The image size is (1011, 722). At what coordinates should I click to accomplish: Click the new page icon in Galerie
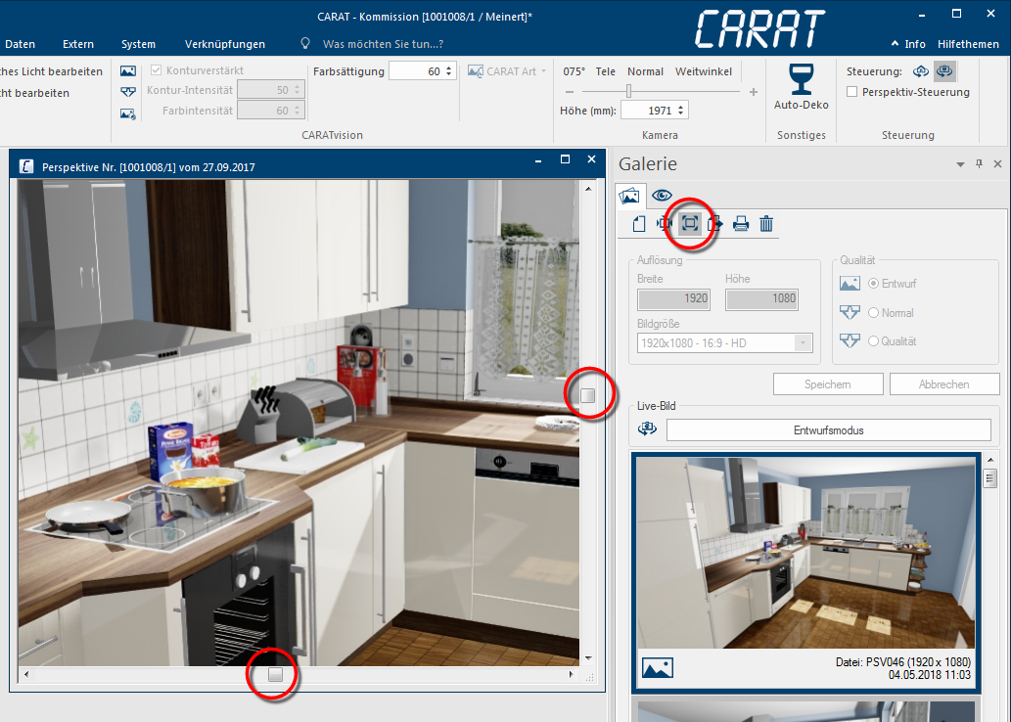[639, 224]
